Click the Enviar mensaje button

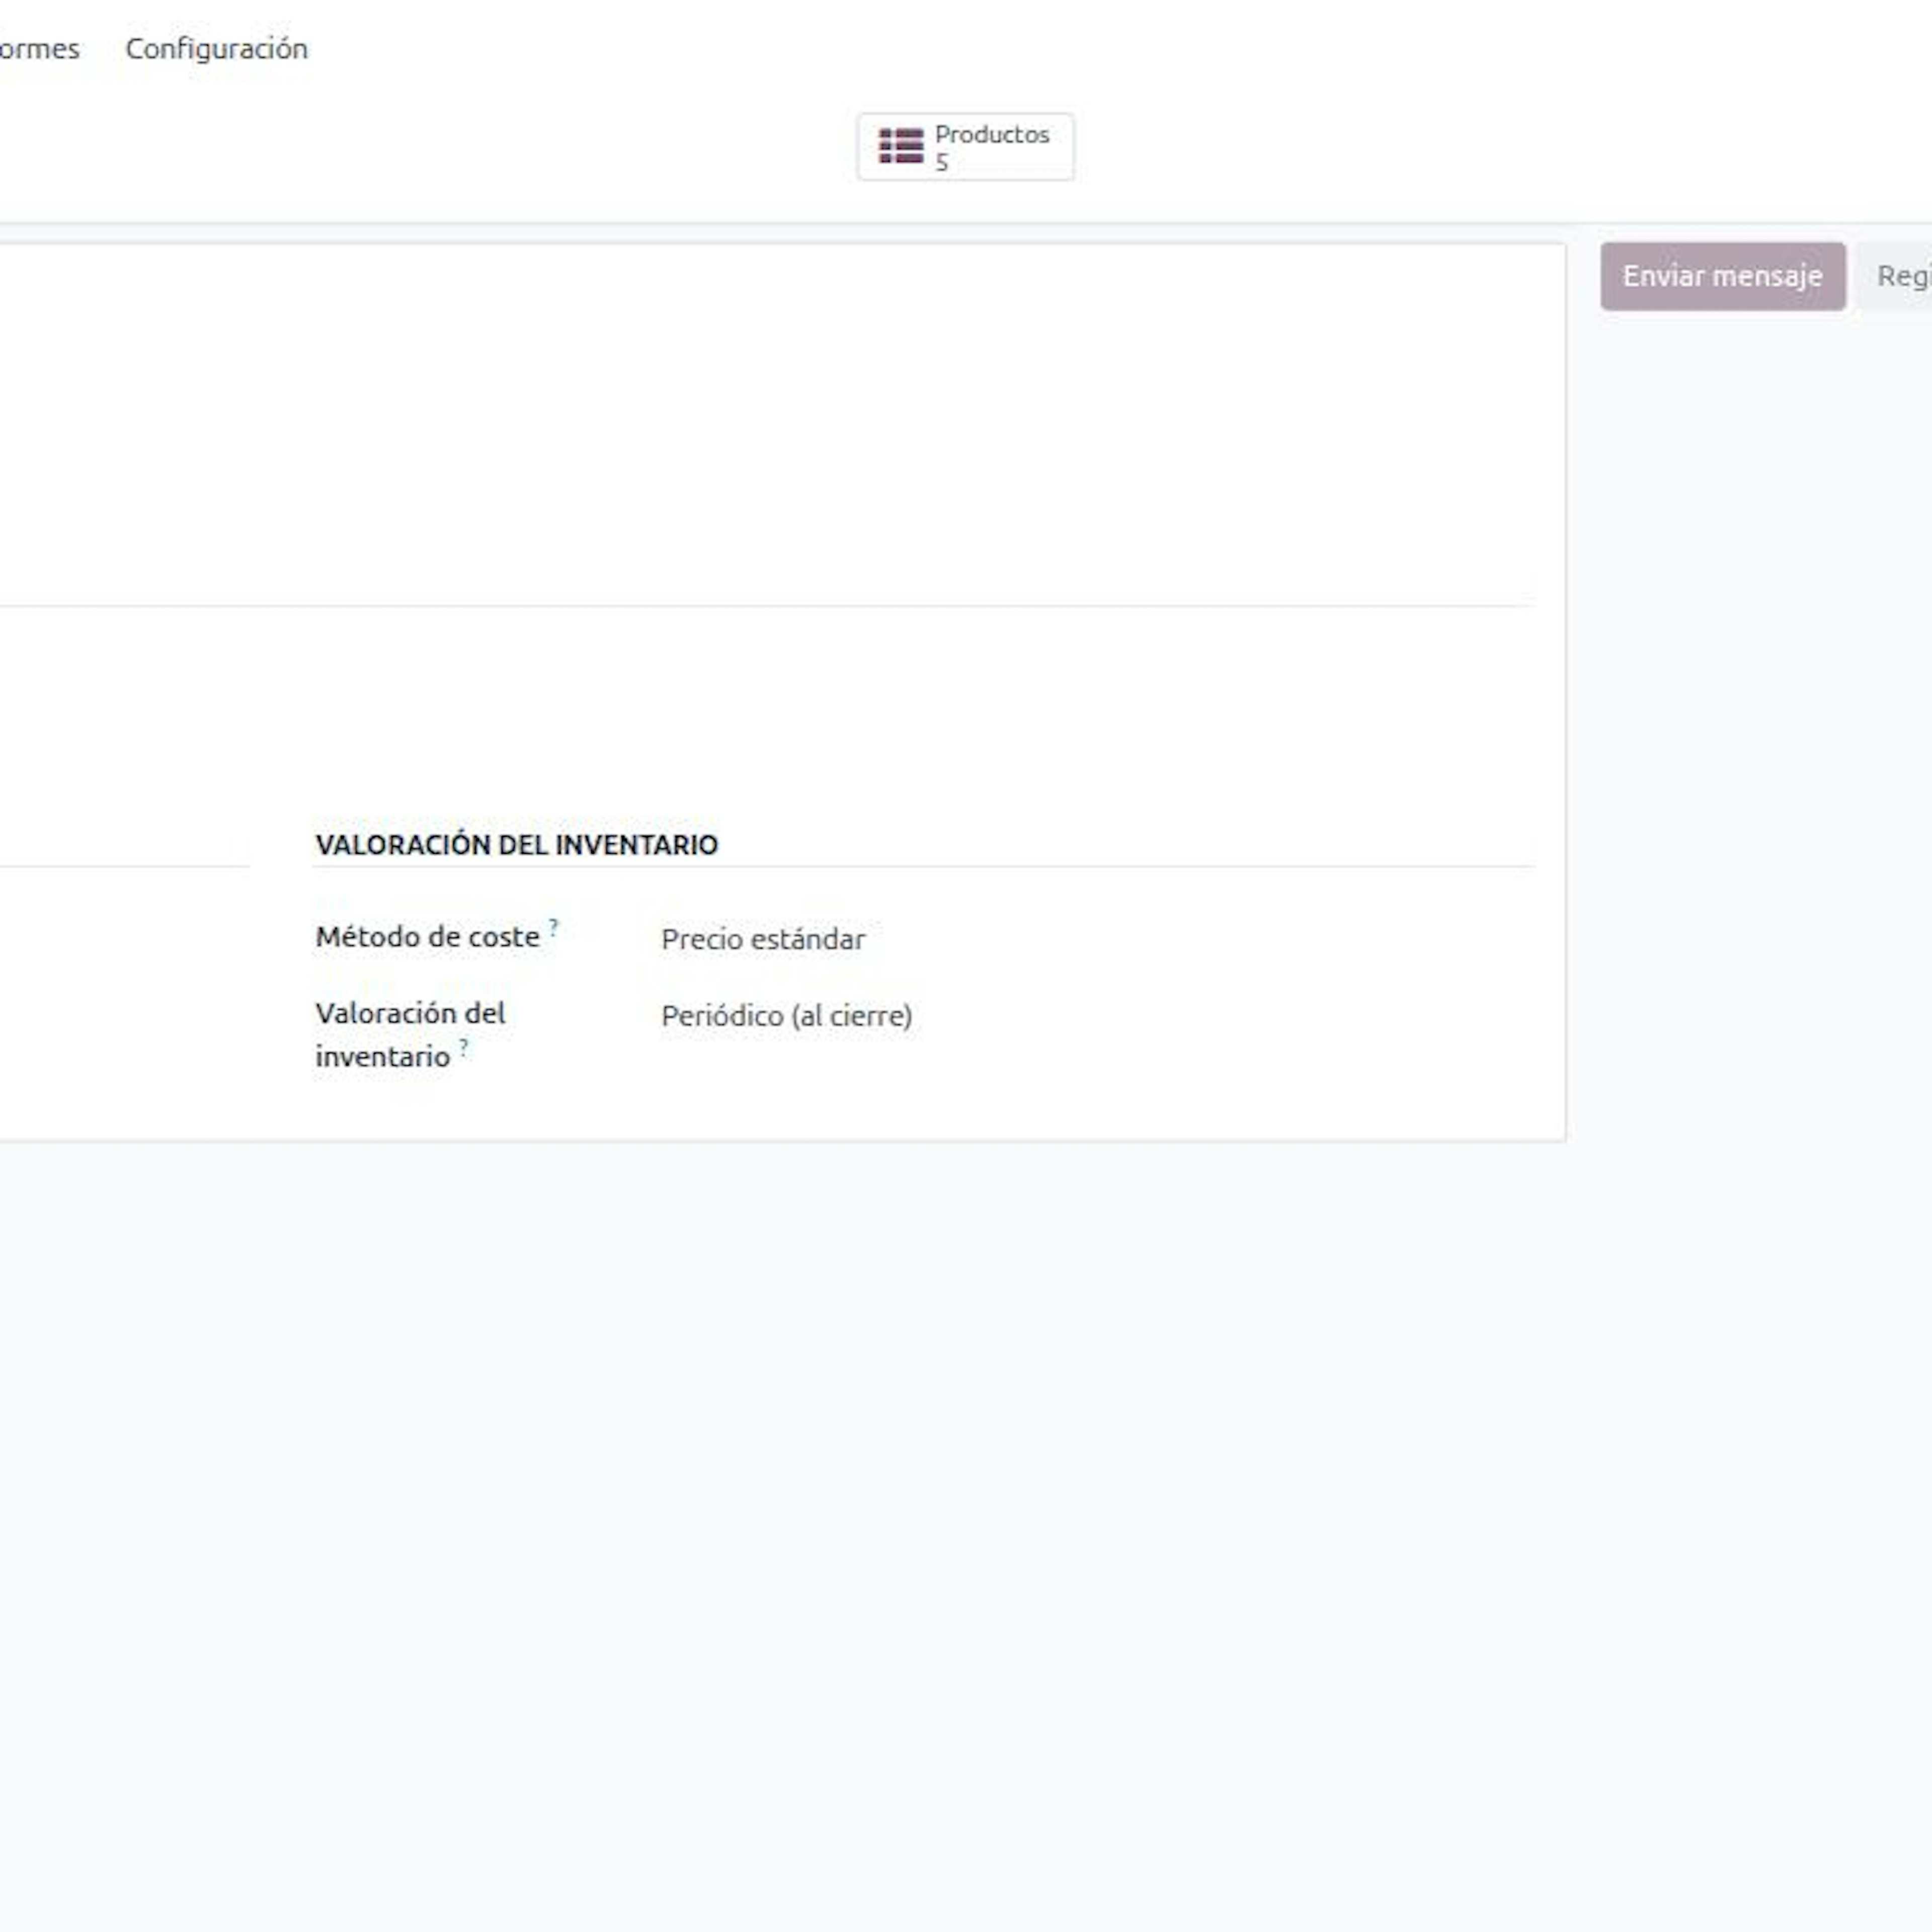[1722, 276]
